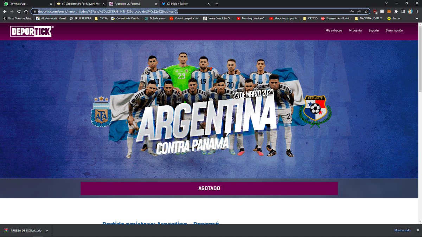Open Morning London YouTube bookmark
Screen dimensions: 422x237
click(x=251, y=18)
